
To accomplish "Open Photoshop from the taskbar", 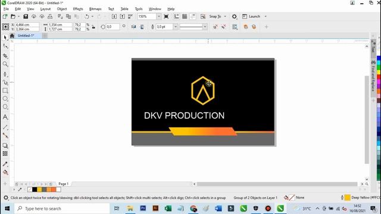I will [x=143, y=208].
